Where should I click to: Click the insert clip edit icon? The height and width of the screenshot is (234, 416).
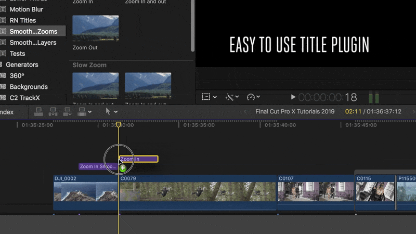click(x=53, y=111)
